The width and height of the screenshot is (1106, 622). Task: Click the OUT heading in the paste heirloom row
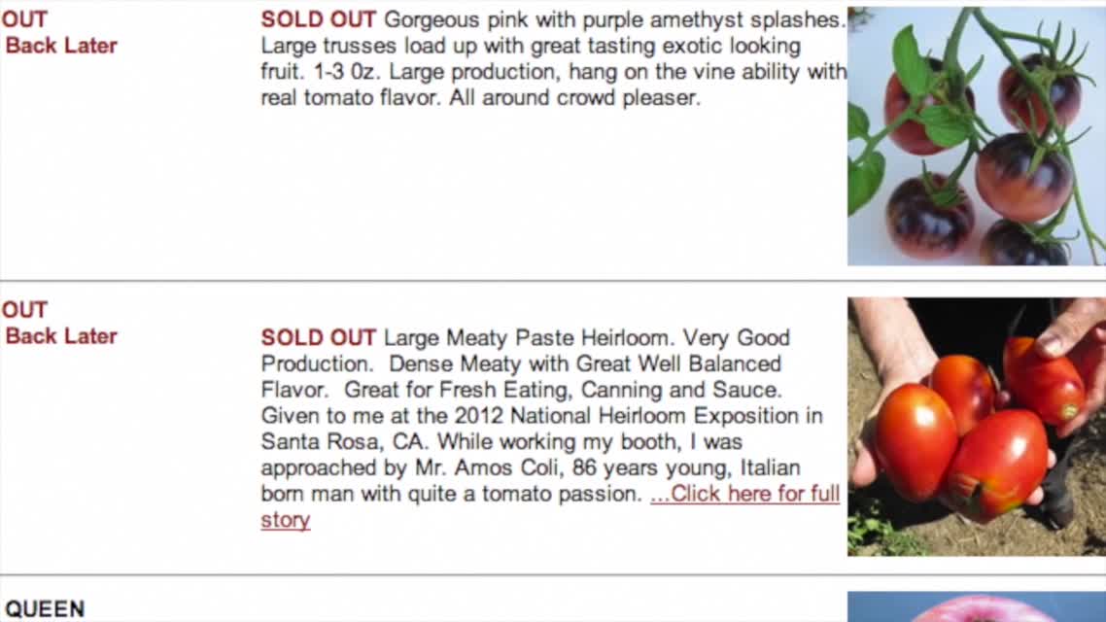(x=24, y=310)
